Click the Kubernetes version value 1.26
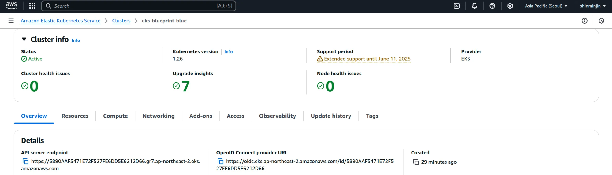Screen dimensions: 612x175 pyautogui.click(x=178, y=59)
